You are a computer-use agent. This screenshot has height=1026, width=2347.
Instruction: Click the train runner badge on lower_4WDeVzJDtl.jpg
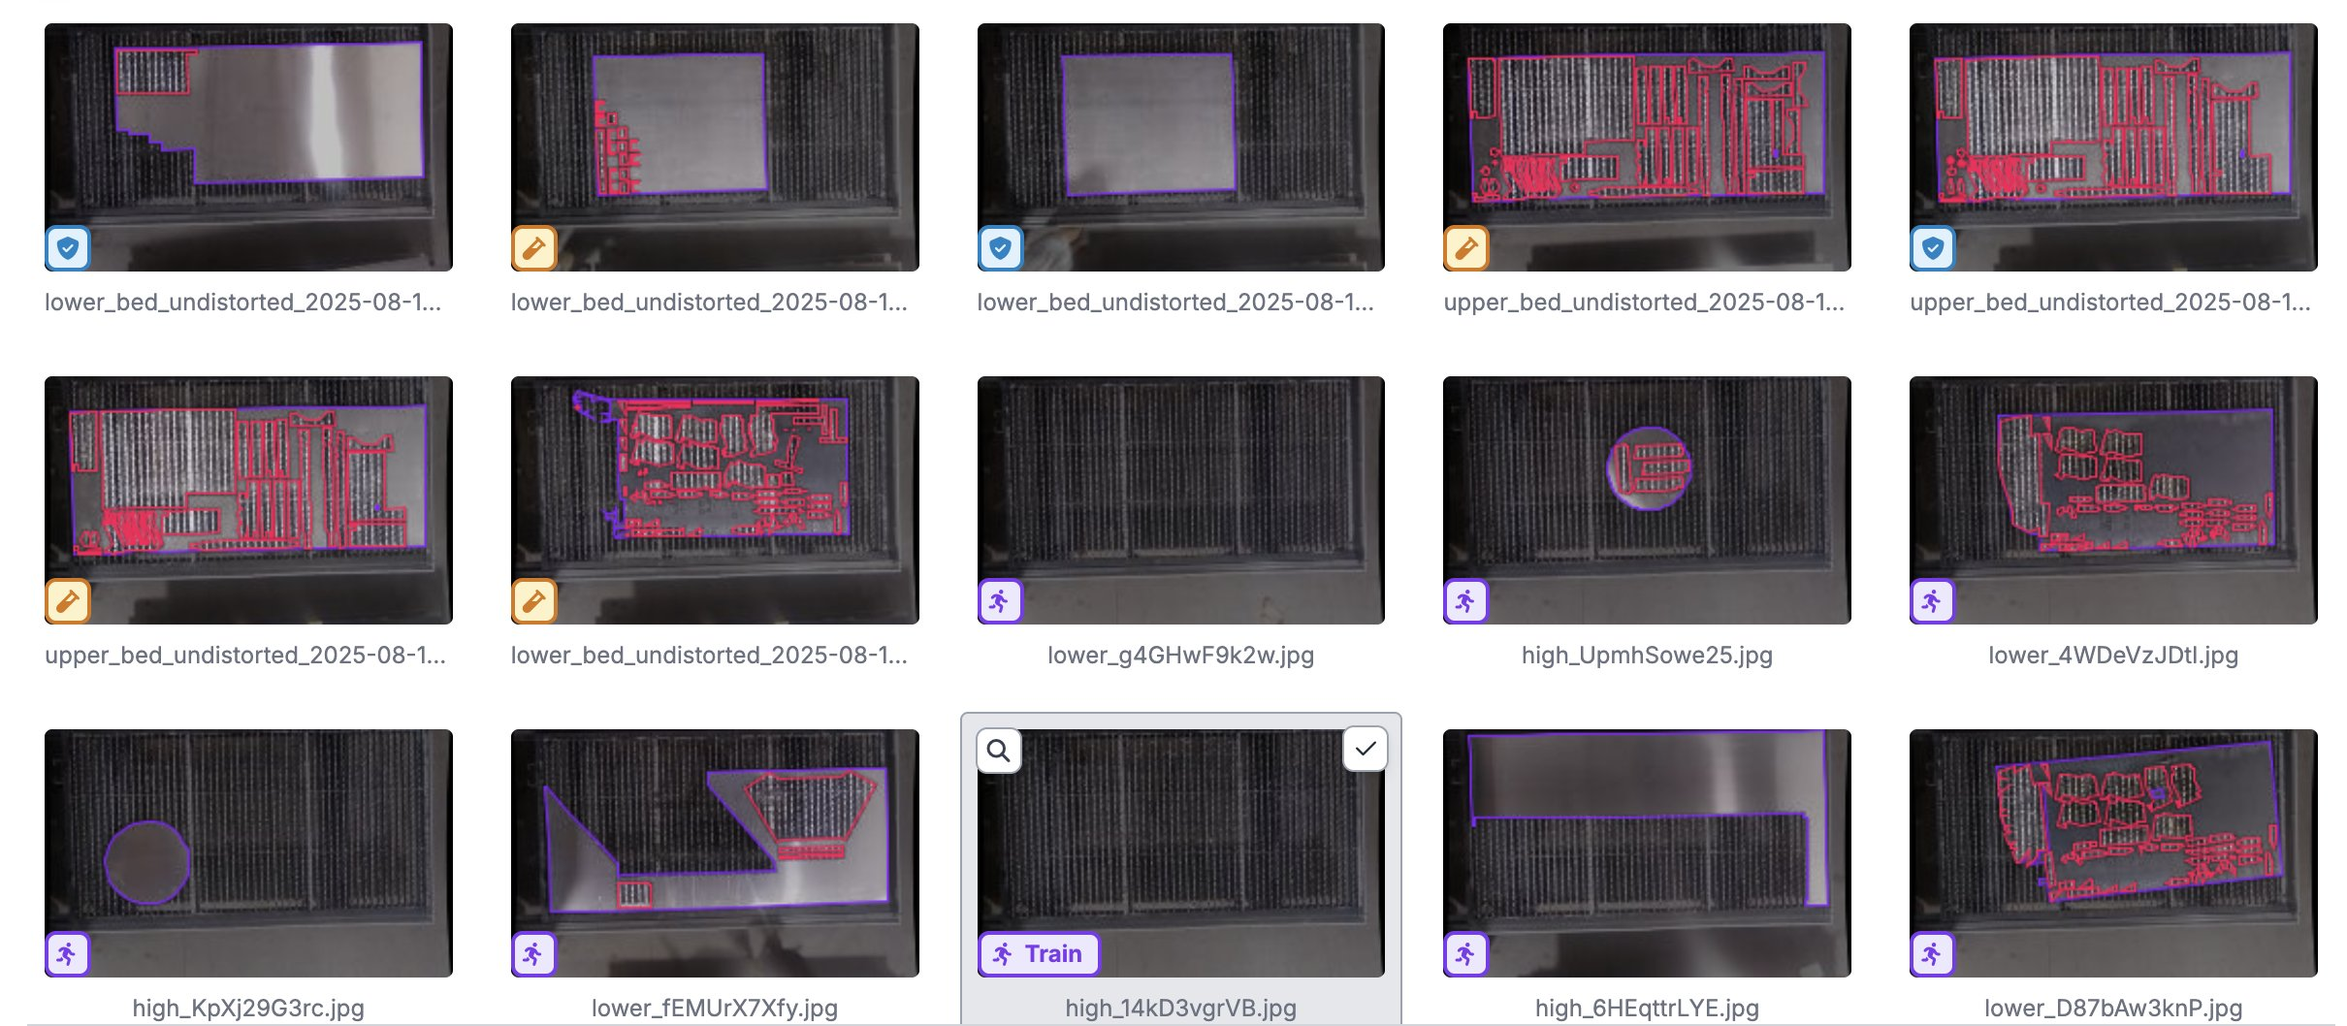pyautogui.click(x=1932, y=601)
